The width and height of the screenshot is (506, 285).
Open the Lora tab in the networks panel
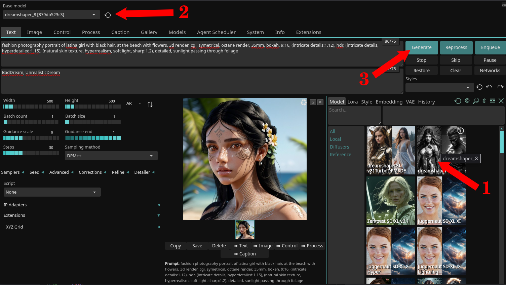(x=353, y=101)
